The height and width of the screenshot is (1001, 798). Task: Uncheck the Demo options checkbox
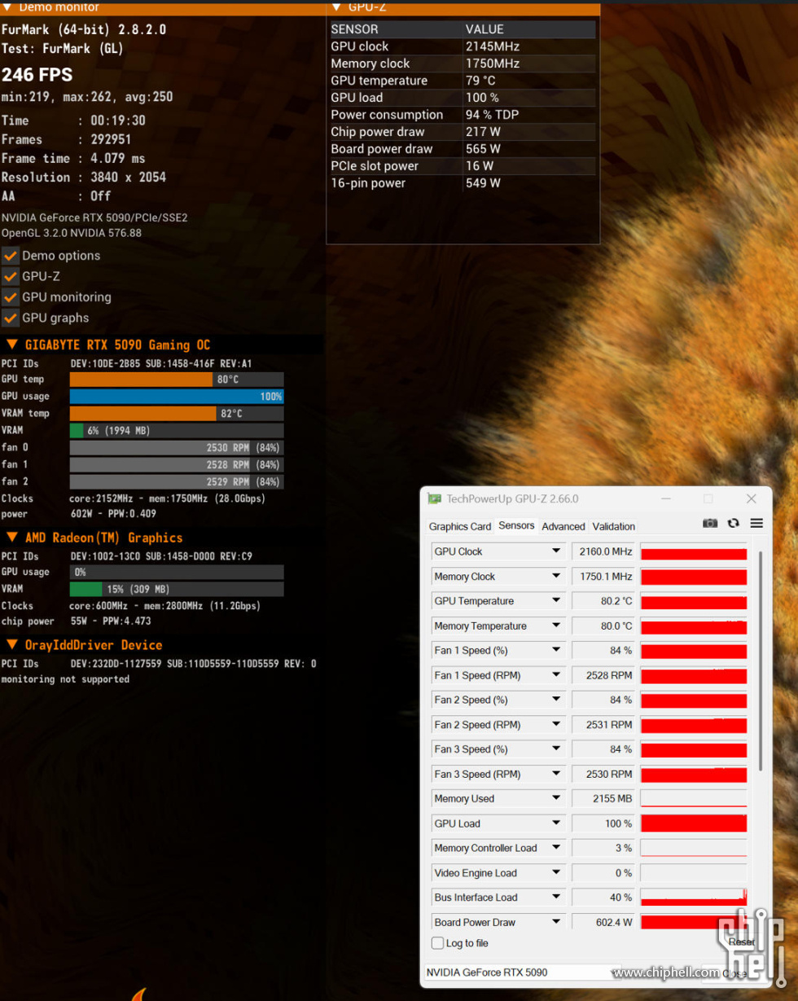click(x=10, y=256)
